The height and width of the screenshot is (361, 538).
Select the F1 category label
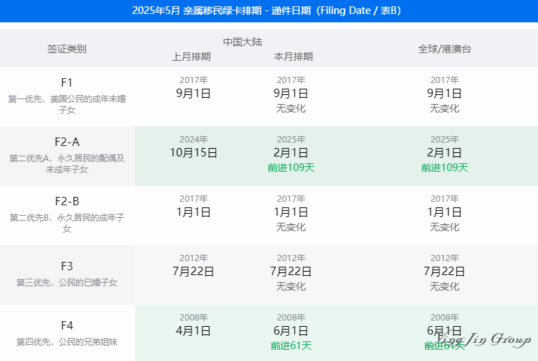pyautogui.click(x=67, y=82)
